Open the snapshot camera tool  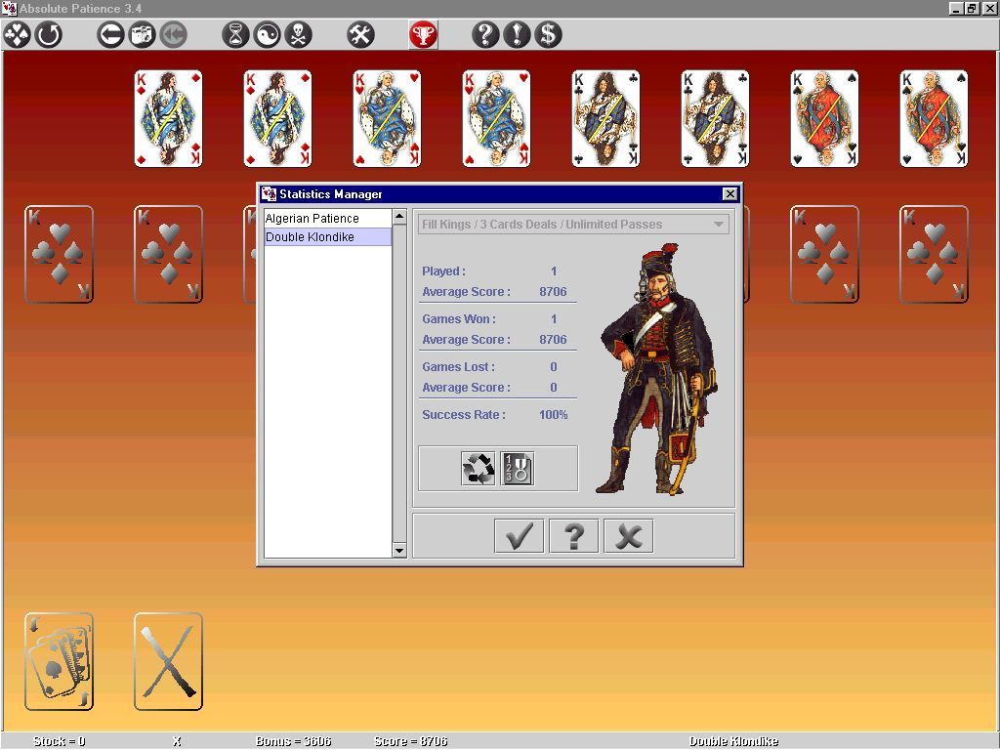point(140,35)
